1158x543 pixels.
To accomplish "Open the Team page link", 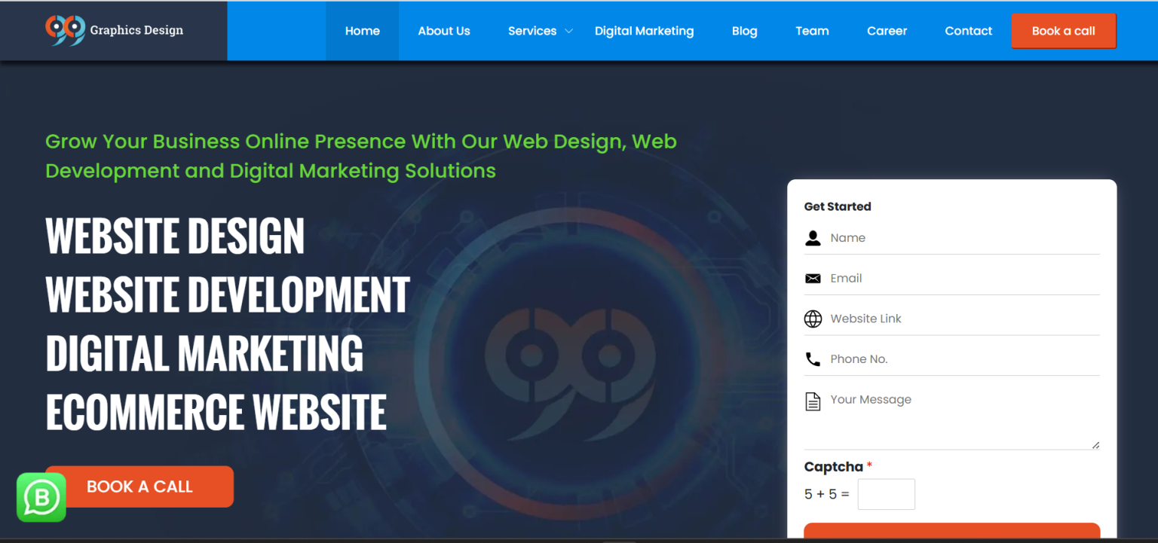I will 812,31.
